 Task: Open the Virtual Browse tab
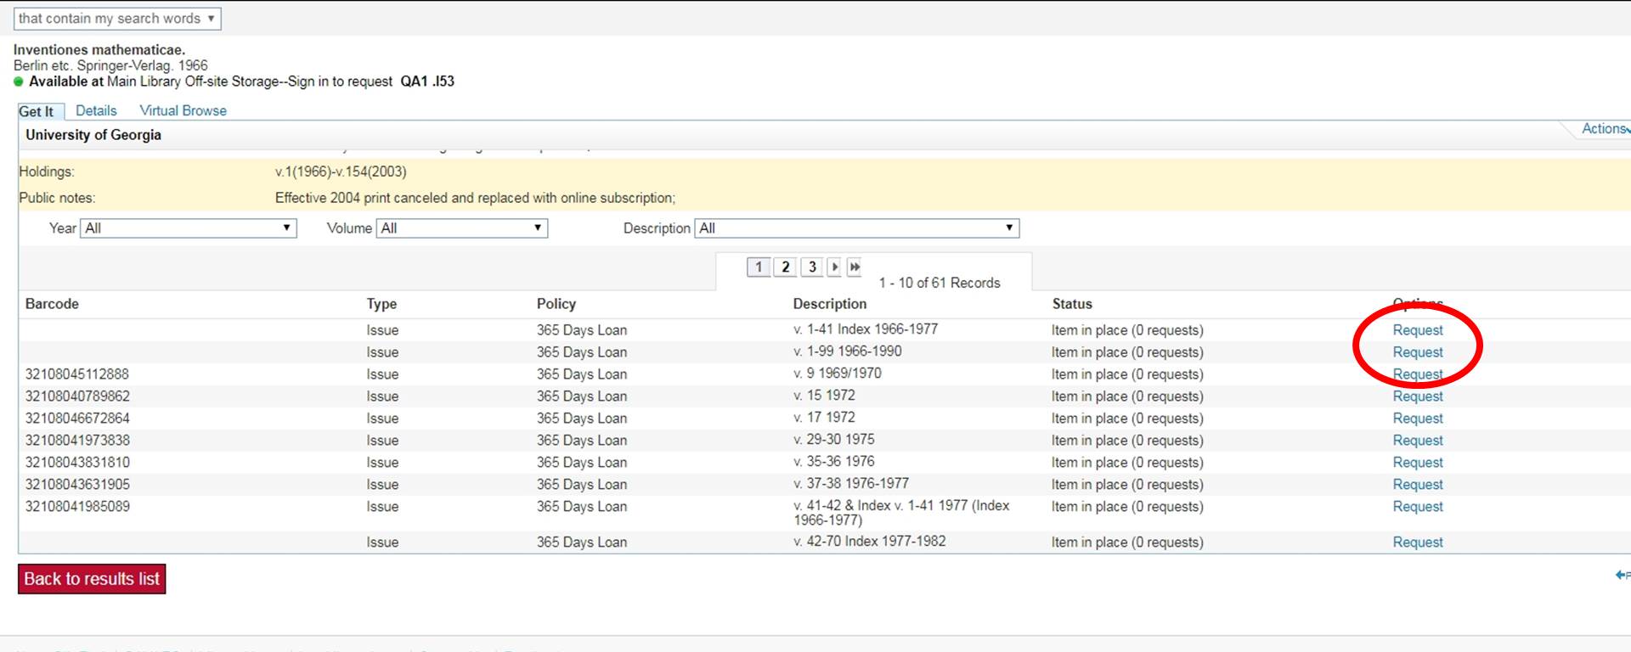pyautogui.click(x=183, y=111)
